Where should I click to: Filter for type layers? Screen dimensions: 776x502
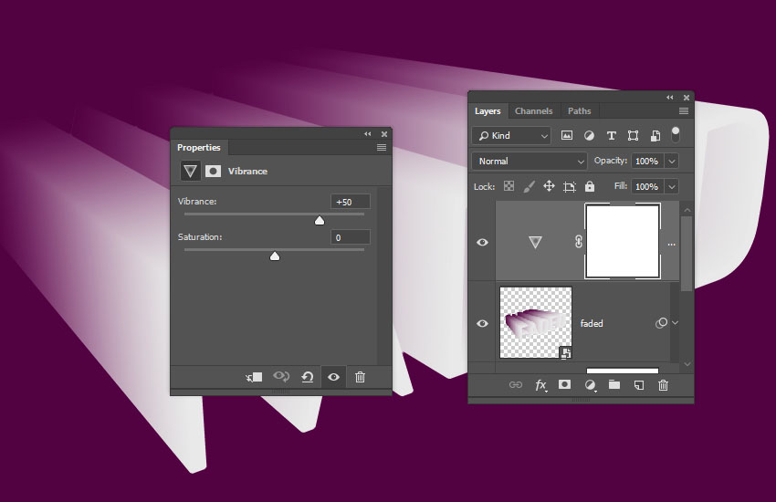[611, 135]
